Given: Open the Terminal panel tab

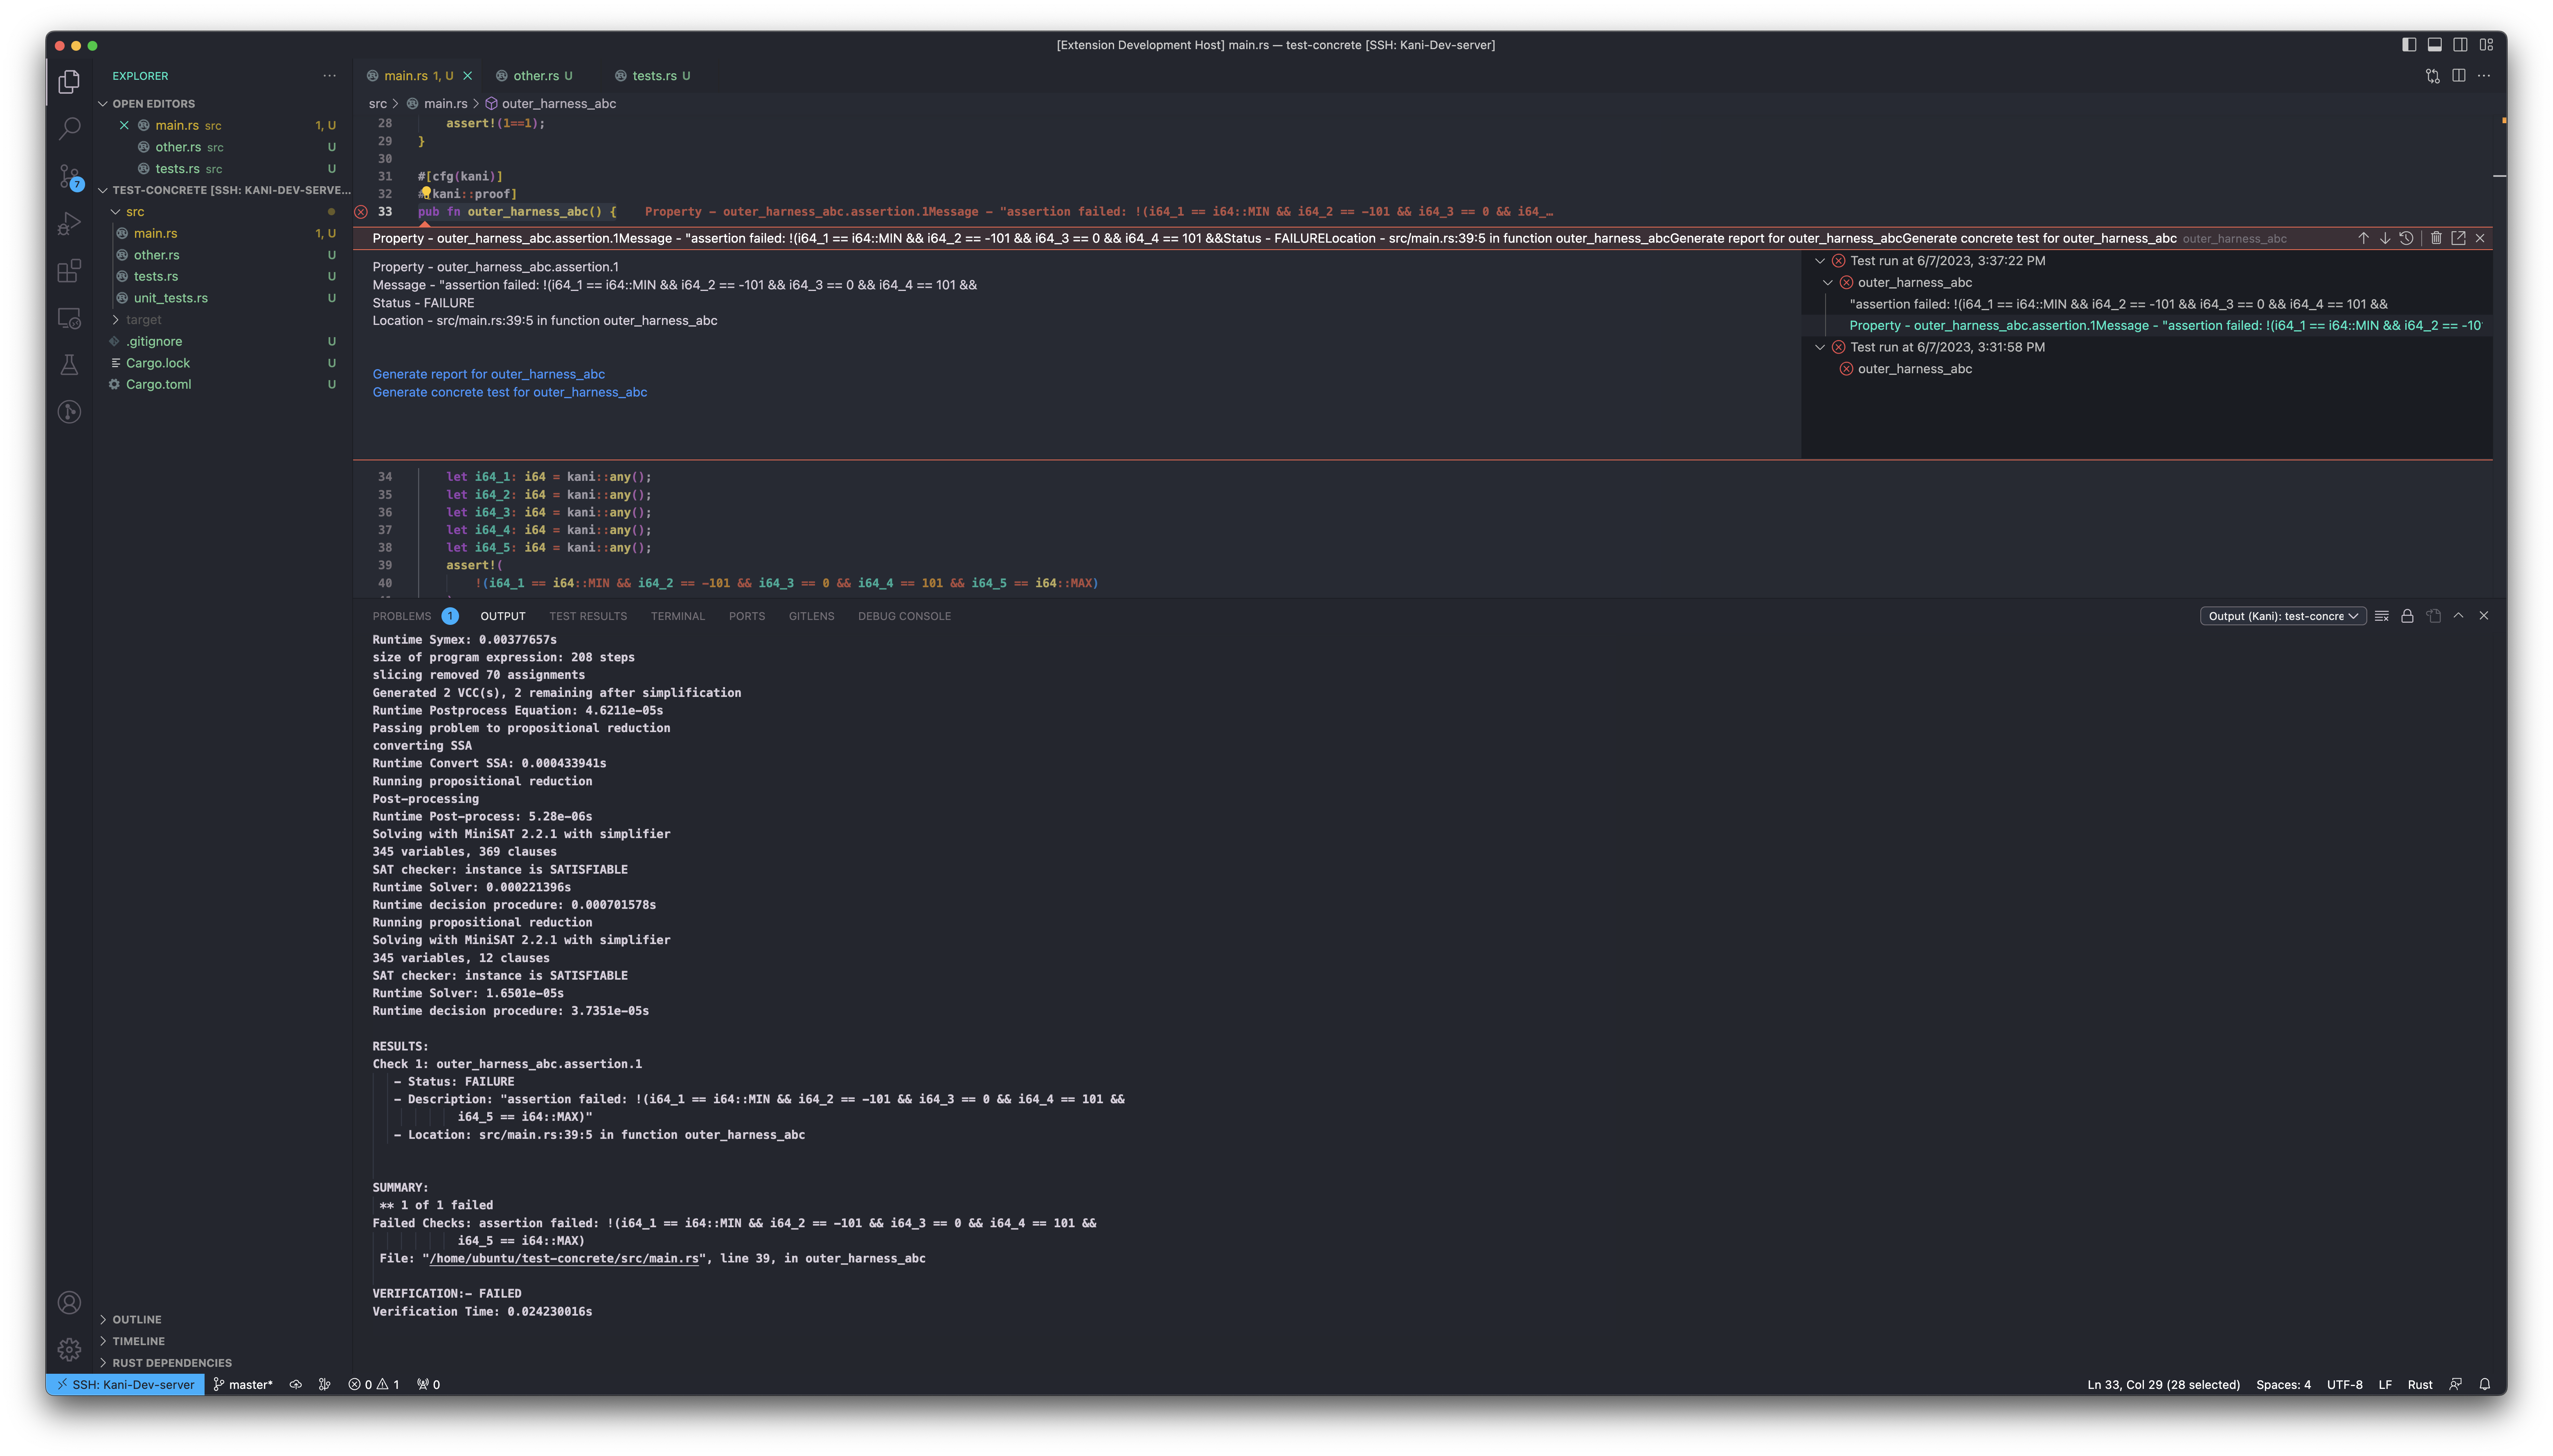Looking at the screenshot, I should click(678, 616).
